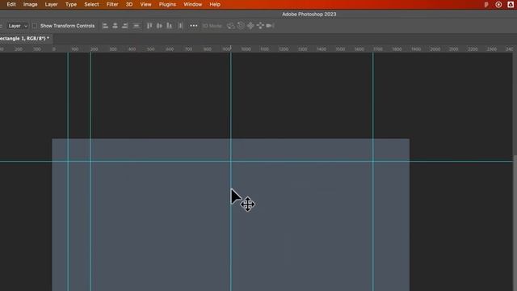This screenshot has width=517, height=291.
Task: Select the Pan 3D object mode icon
Action: click(250, 26)
